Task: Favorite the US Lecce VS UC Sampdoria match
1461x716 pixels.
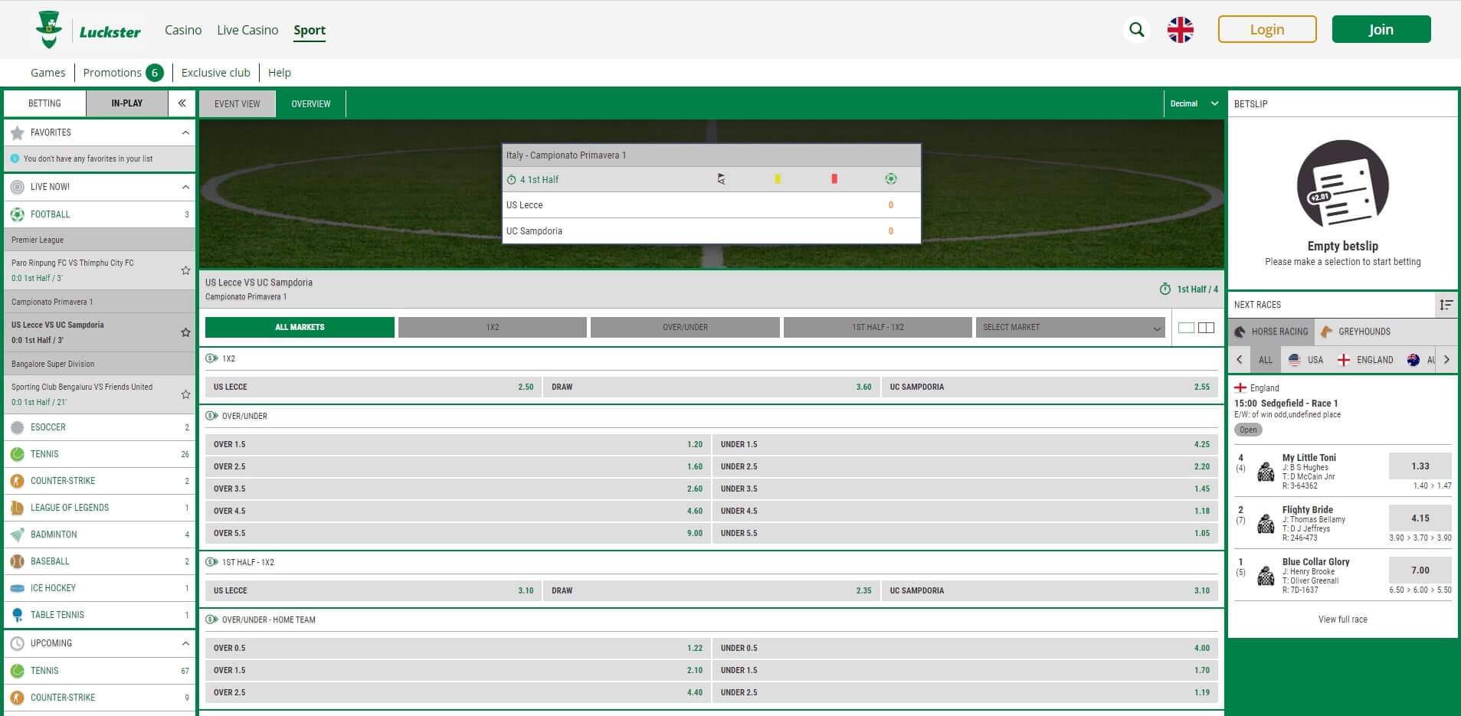Action: coord(185,332)
